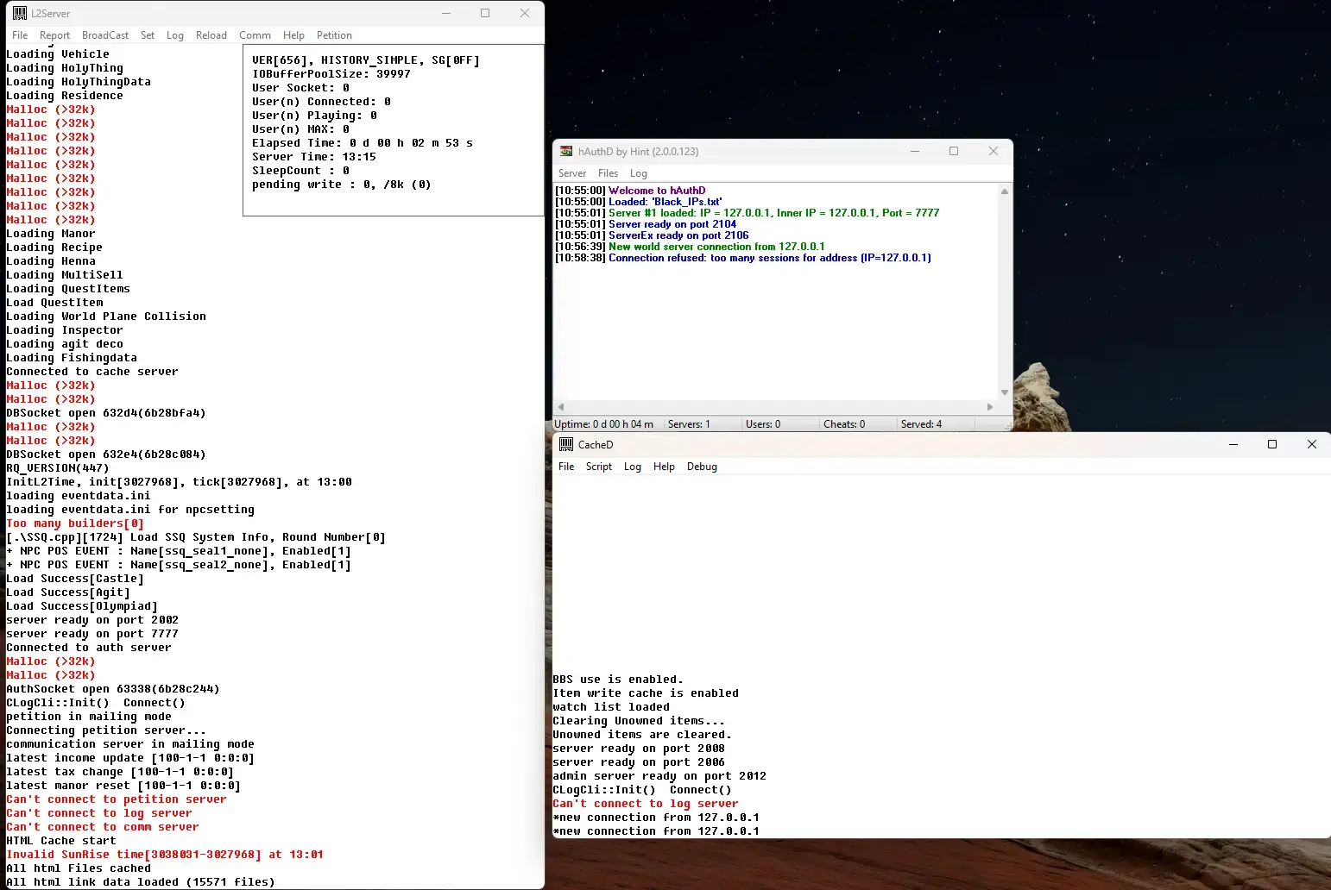This screenshot has height=890, width=1331.
Task: Click 'ServerEx ready on port 2106' line
Action: (652, 235)
